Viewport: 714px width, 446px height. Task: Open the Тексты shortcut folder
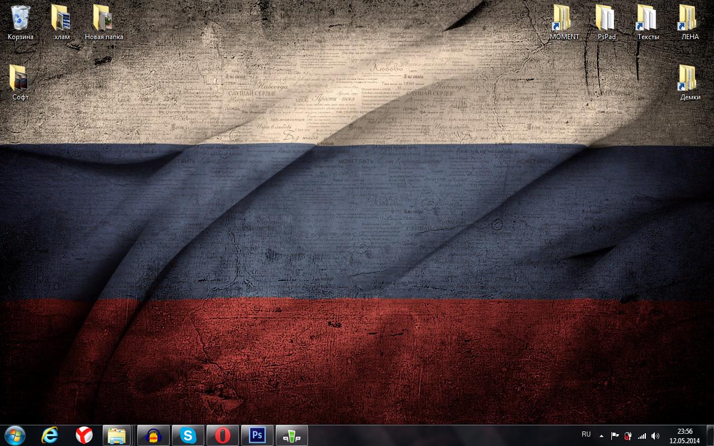(x=648, y=18)
